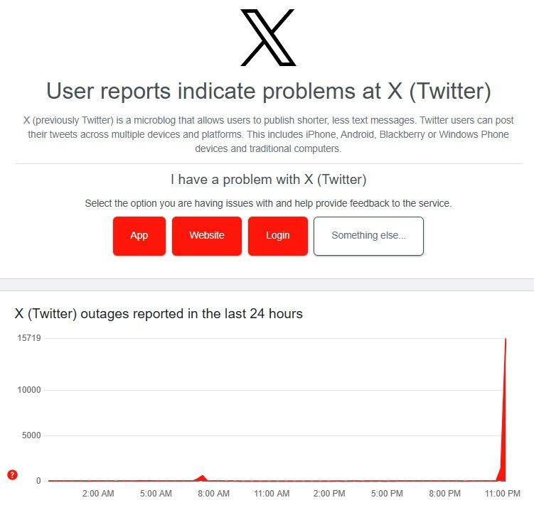Click the User reports indicate problems headline
534x510 pixels.
268,91
